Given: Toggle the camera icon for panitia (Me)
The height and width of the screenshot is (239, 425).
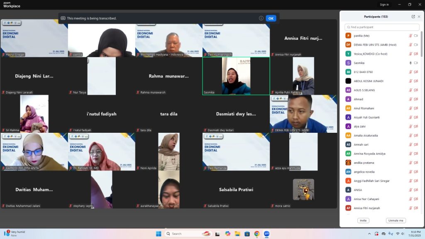Looking at the screenshot, I should tap(416, 36).
